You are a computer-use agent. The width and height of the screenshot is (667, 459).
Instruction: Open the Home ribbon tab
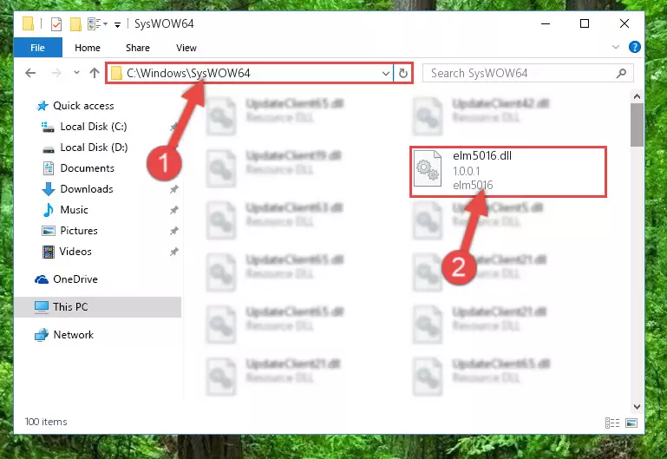88,48
